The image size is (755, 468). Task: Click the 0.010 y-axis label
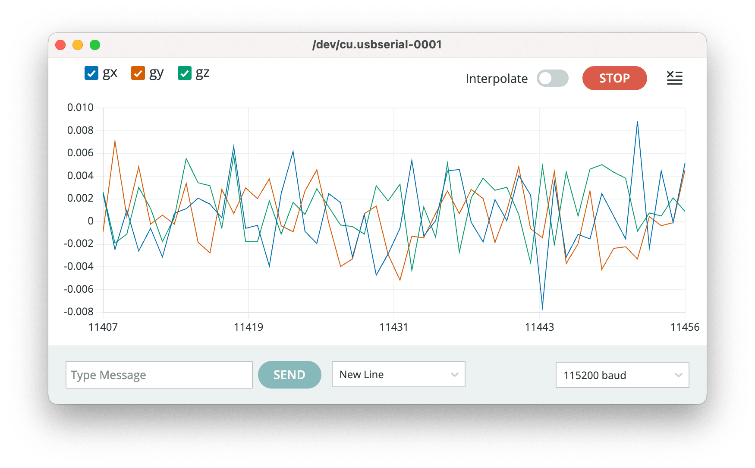click(80, 108)
